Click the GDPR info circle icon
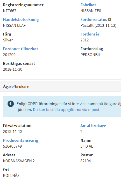The image size is (121, 180). [x=11, y=104]
